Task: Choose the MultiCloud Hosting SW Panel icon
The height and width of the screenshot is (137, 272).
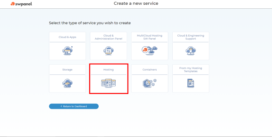Action: (x=149, y=51)
